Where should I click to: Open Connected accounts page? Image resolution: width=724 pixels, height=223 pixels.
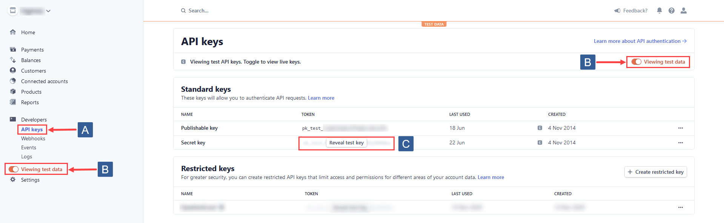[x=45, y=81]
